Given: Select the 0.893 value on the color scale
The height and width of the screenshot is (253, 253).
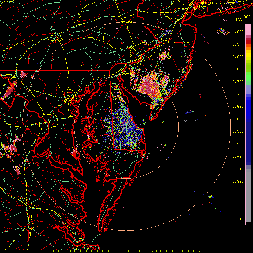Looking at the screenshot, I should tap(238, 57).
